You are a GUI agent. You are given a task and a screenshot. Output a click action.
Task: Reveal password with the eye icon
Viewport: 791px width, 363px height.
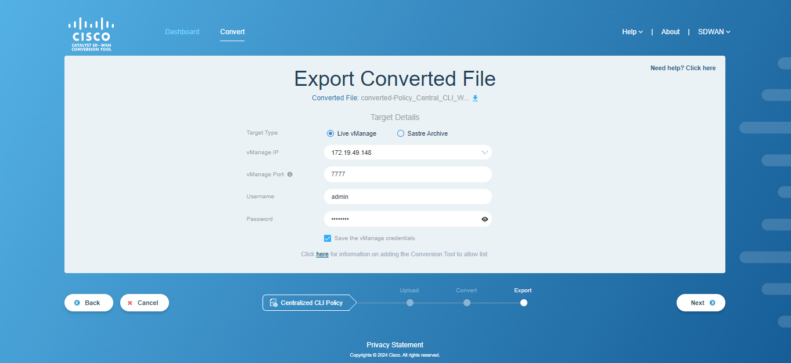tap(485, 219)
